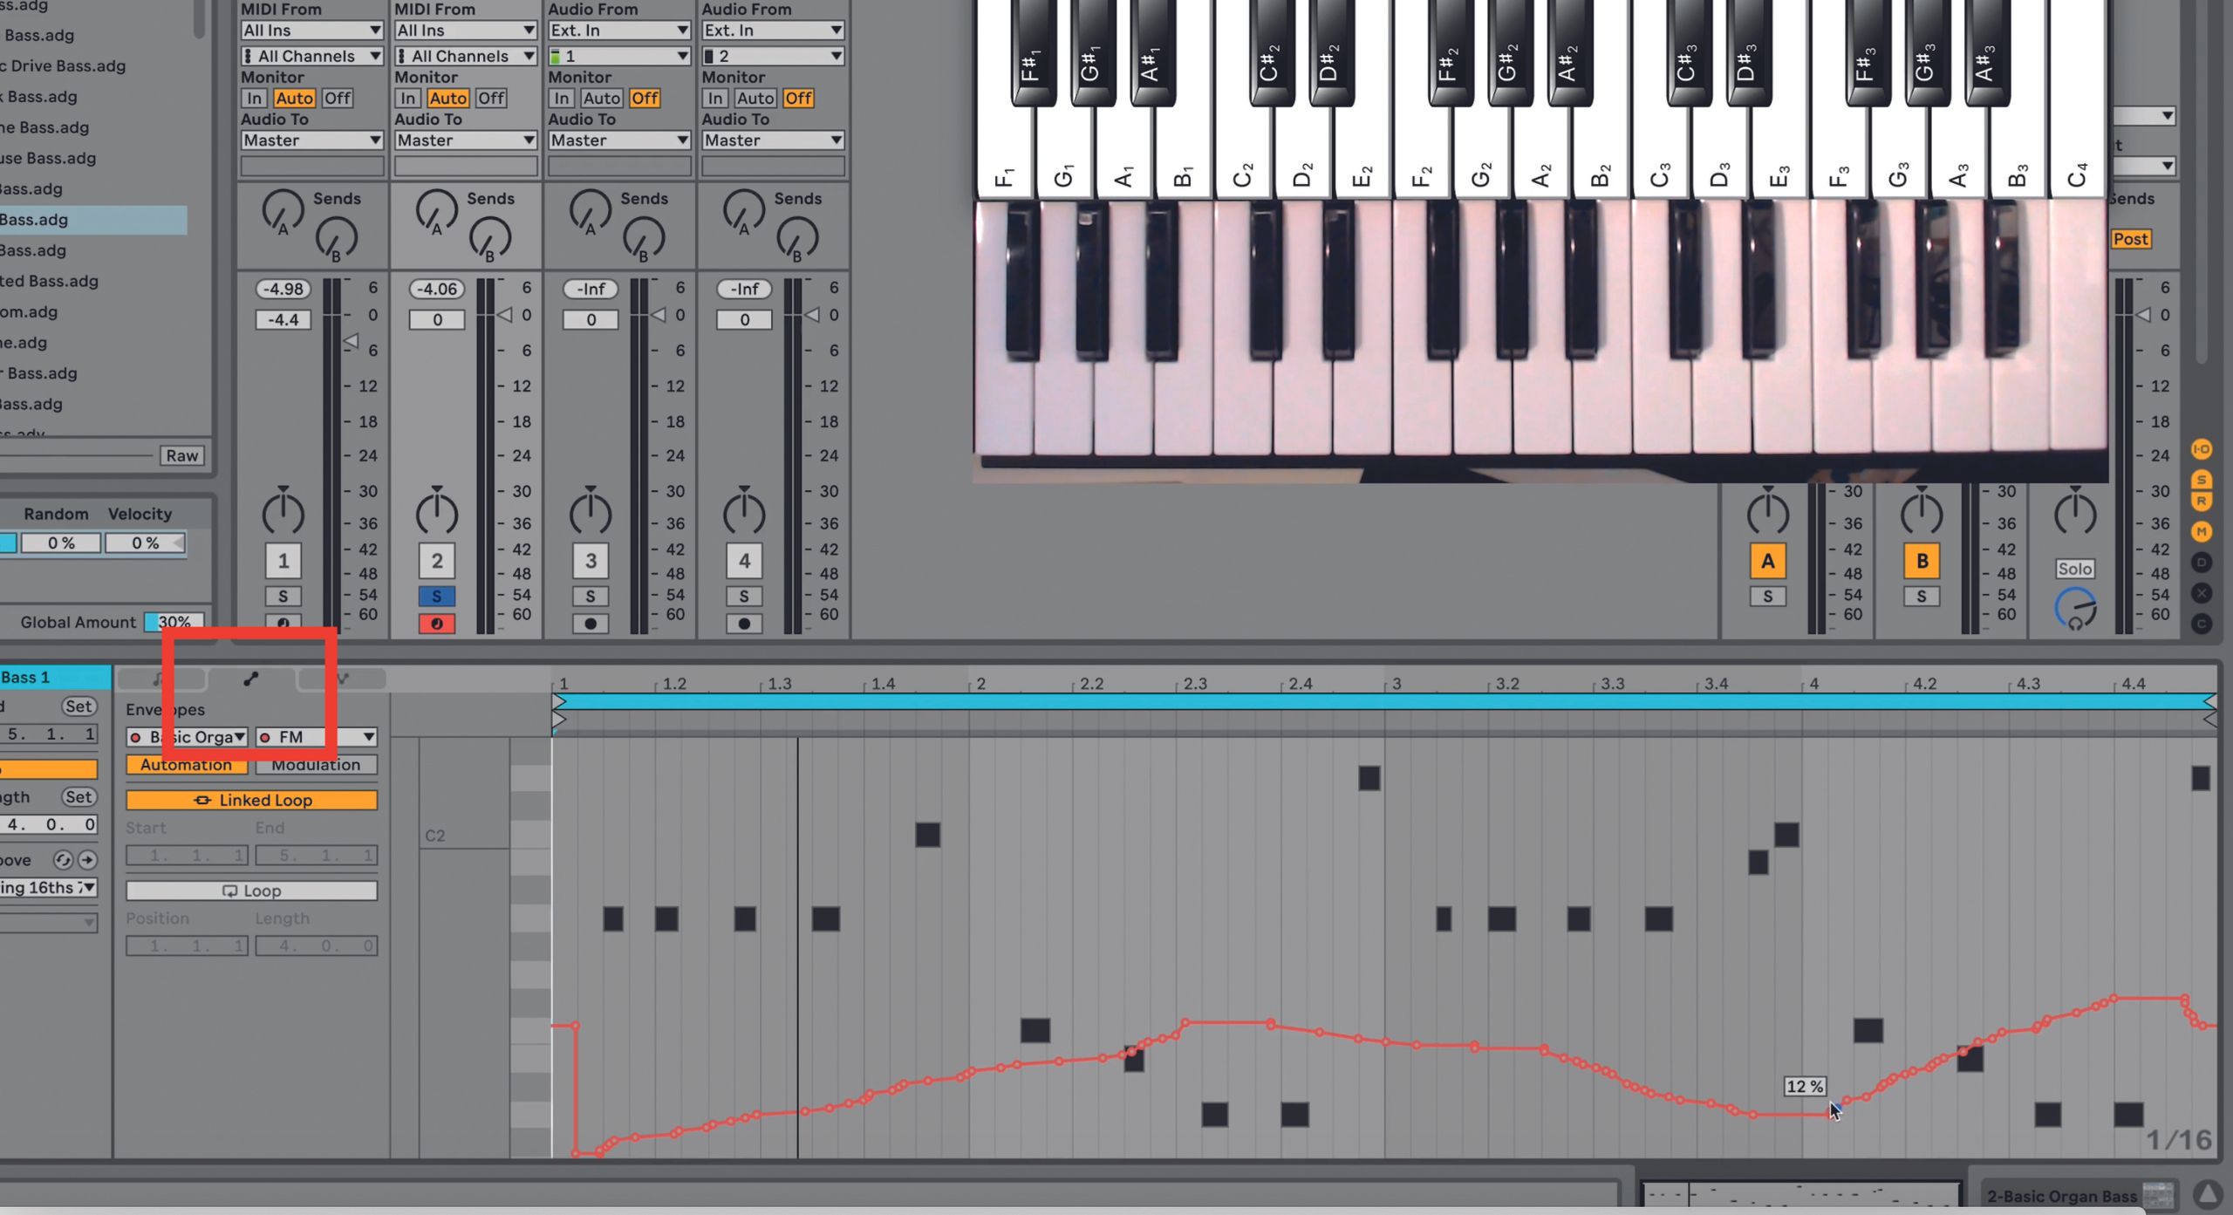Screen dimensions: 2233x1215
Task: Toggle the Returns section selector (R)
Action: click(x=2202, y=502)
